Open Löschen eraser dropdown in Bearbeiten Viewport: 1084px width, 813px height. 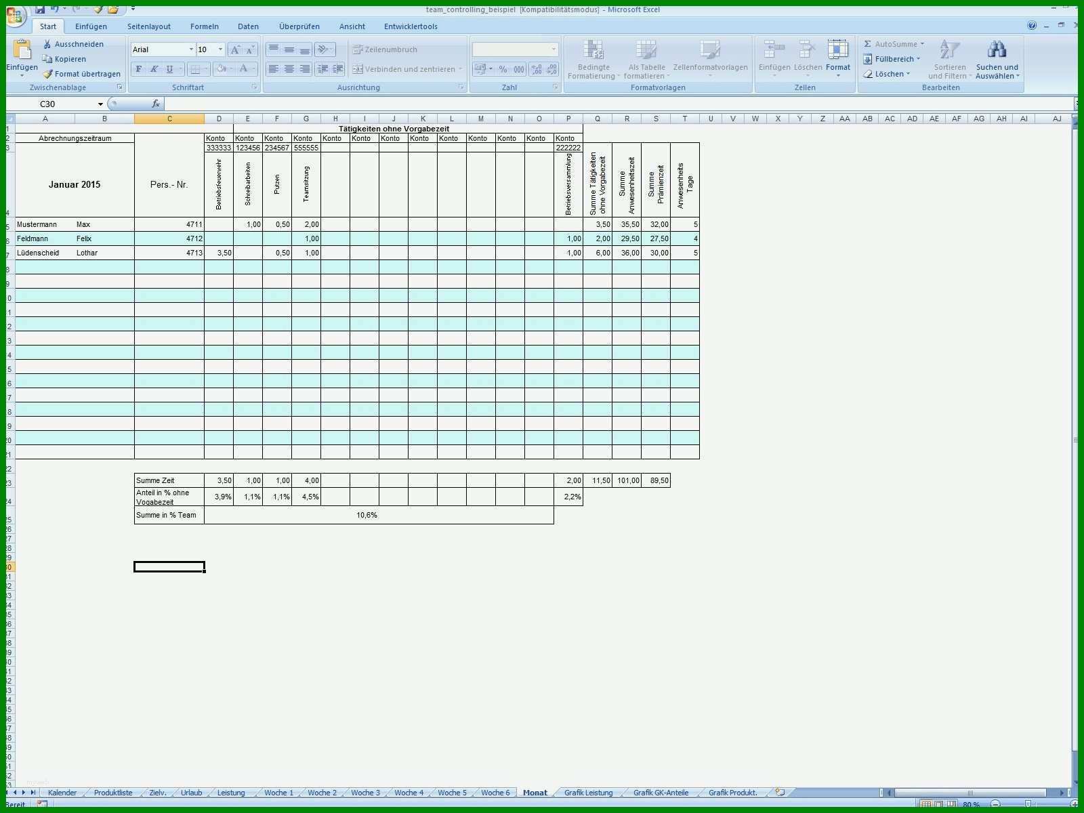tap(887, 74)
